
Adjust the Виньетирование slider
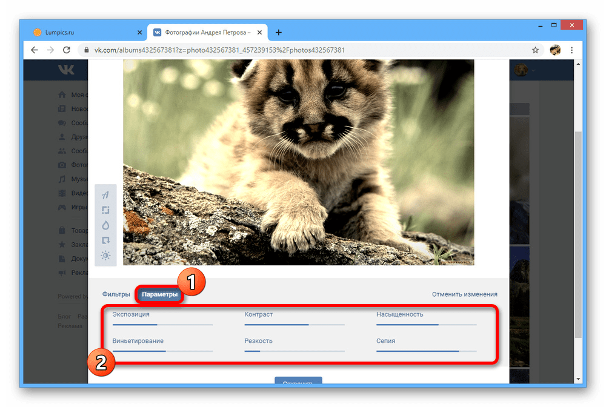click(x=162, y=351)
